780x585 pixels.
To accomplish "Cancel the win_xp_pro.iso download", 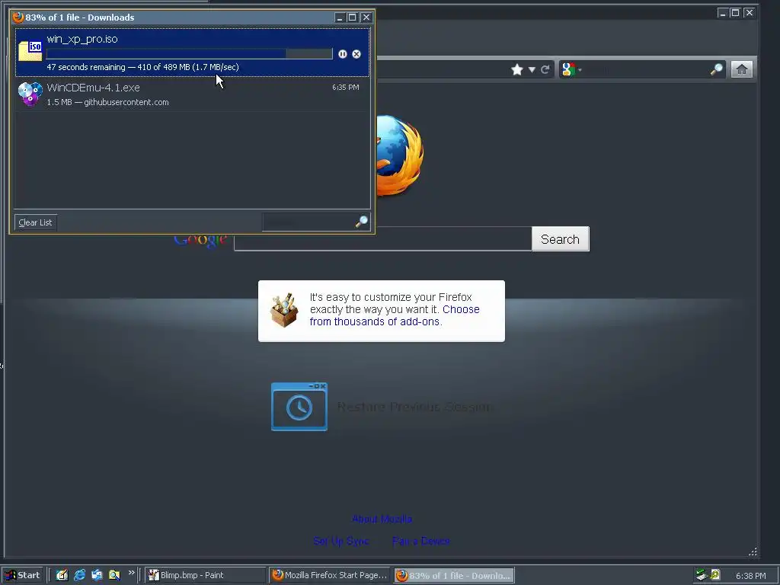I will coord(356,54).
